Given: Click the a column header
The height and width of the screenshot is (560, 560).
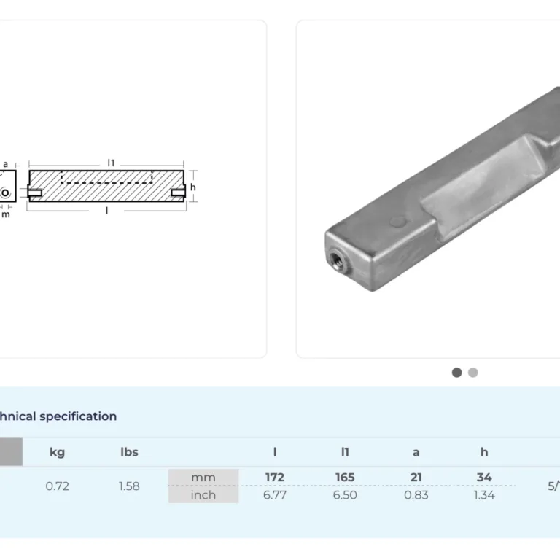Looking at the screenshot, I should pos(416,452).
